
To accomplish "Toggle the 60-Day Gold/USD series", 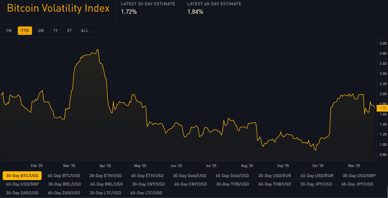I will click(232, 175).
